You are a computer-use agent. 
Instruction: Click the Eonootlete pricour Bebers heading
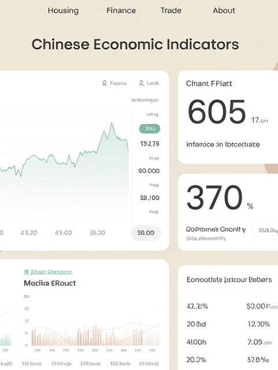(x=229, y=280)
